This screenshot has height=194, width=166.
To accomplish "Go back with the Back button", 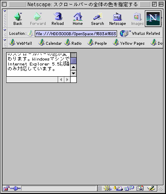I will click(18, 19).
